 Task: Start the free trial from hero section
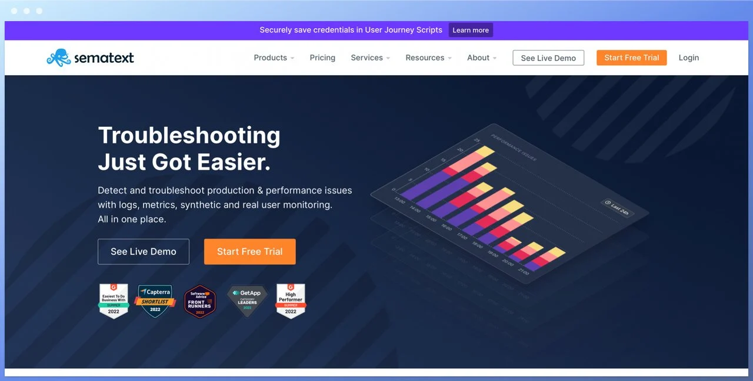pyautogui.click(x=249, y=251)
